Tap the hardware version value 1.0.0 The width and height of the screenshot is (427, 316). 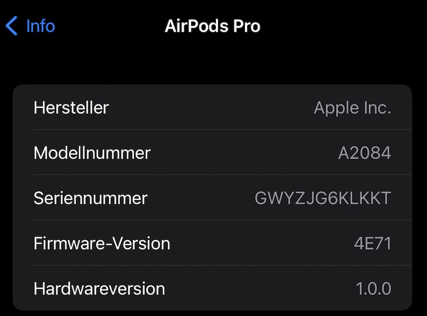pos(373,288)
